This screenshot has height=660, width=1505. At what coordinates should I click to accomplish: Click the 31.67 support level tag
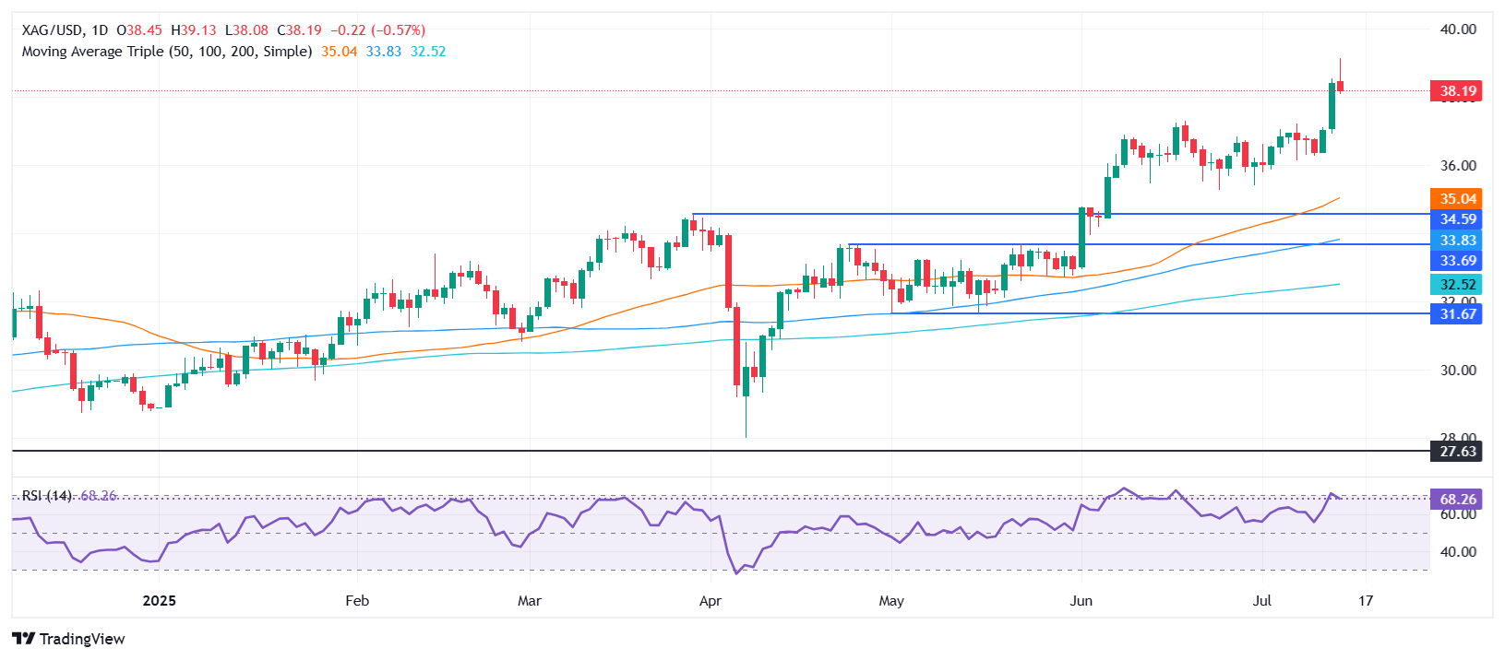(1458, 314)
